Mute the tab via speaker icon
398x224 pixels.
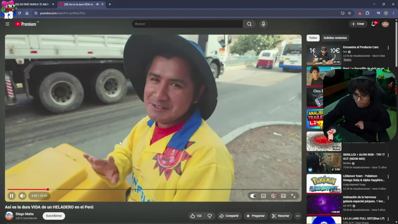pyautogui.click(x=97, y=4)
